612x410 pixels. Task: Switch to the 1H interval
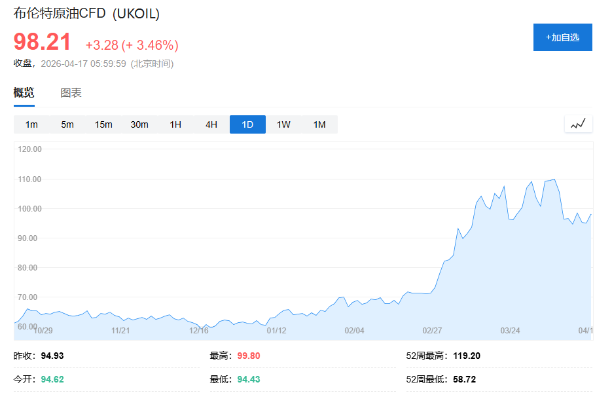pos(175,124)
